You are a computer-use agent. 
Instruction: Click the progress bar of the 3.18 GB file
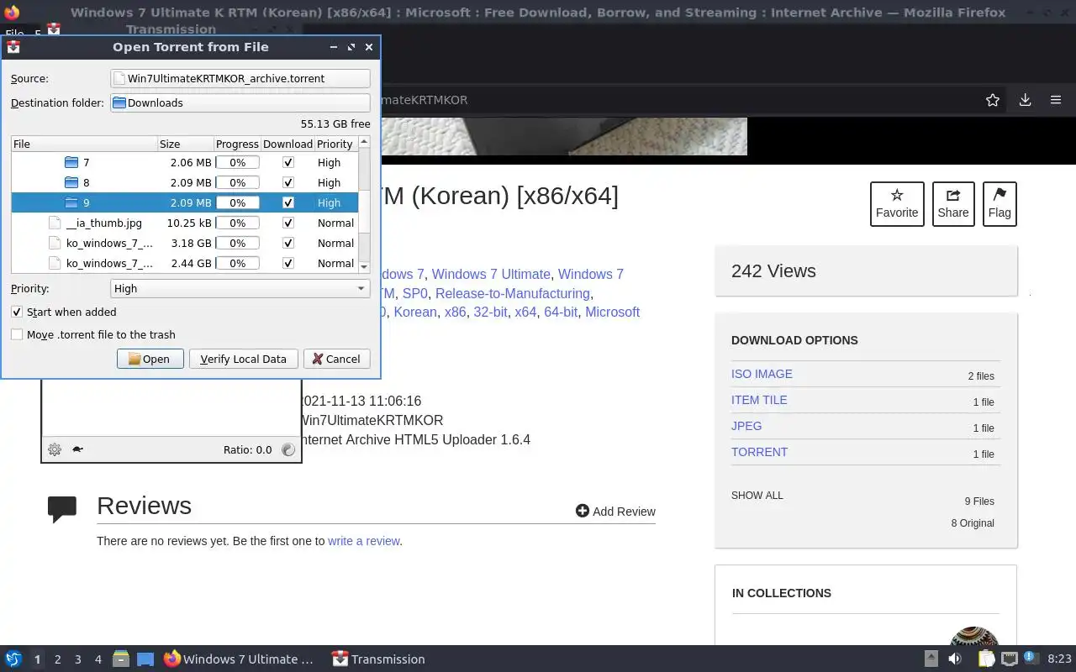click(238, 243)
